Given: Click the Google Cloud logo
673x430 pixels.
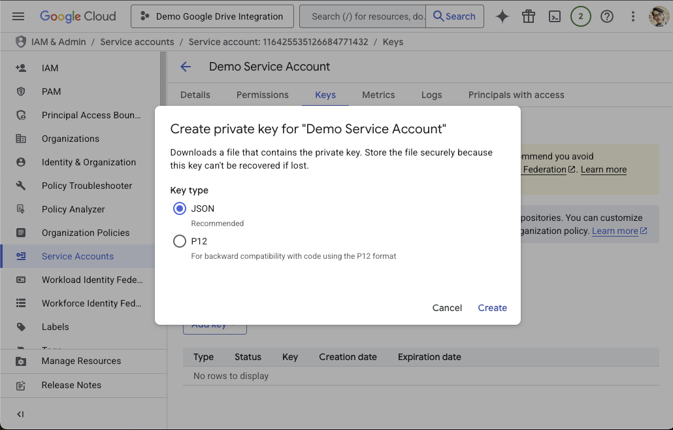Looking at the screenshot, I should tap(78, 16).
